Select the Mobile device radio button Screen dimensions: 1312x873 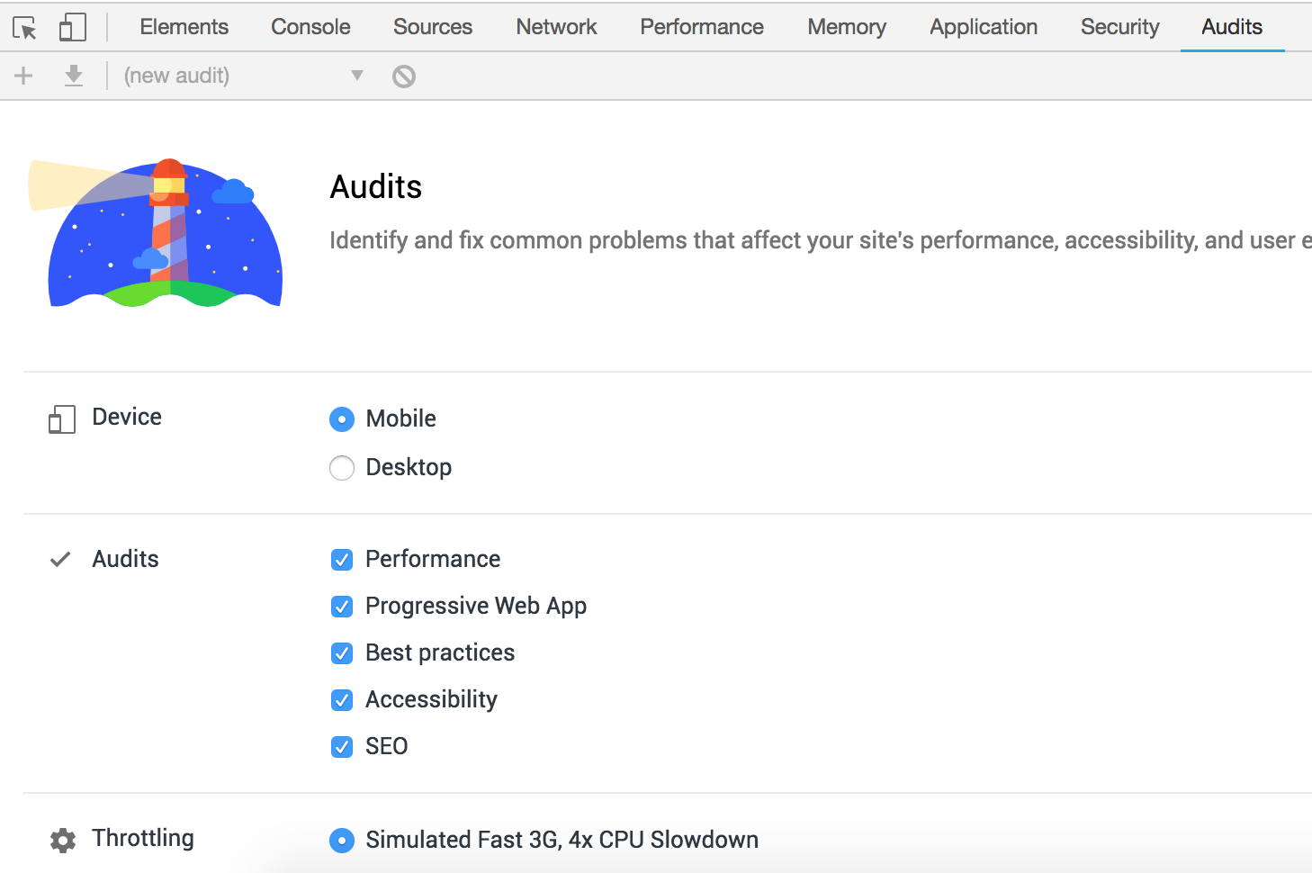[x=342, y=419]
